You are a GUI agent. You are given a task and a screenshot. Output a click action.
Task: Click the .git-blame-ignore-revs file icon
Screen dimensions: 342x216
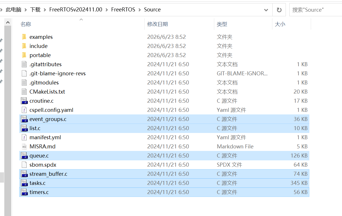tap(24, 73)
